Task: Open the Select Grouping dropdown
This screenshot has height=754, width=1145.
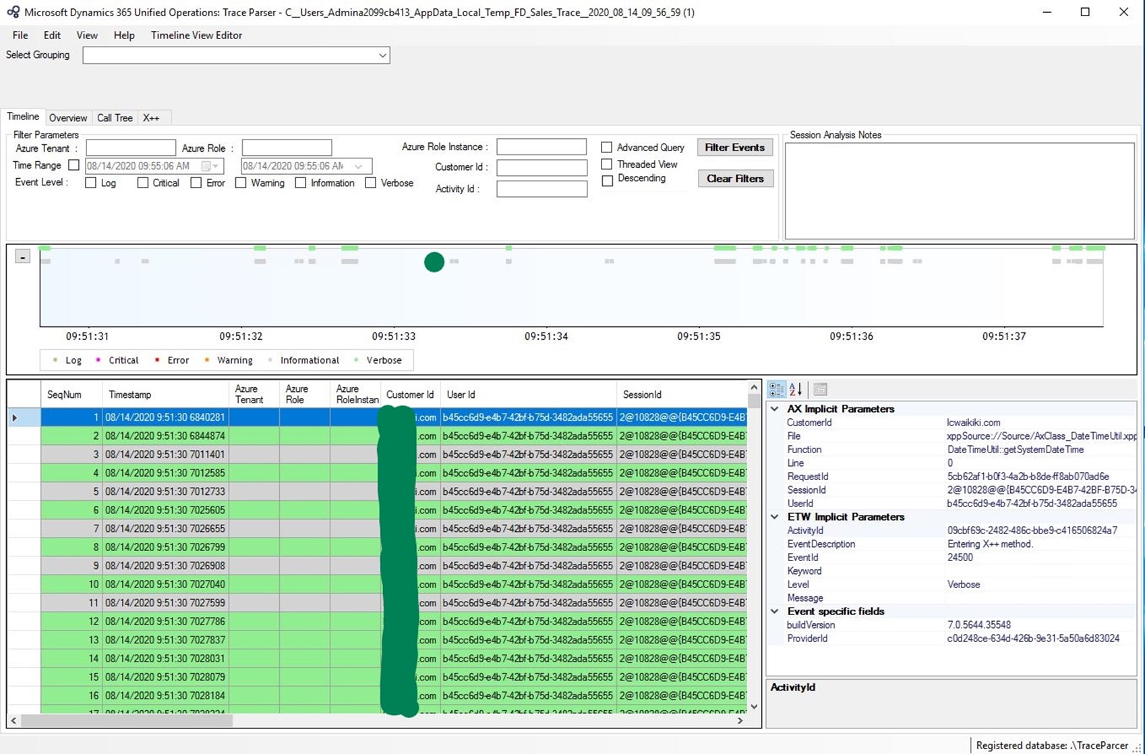Action: (x=382, y=55)
